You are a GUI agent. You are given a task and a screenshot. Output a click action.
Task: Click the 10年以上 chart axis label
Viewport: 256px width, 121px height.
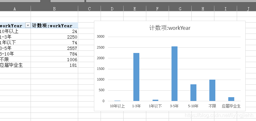pyautogui.click(x=117, y=106)
